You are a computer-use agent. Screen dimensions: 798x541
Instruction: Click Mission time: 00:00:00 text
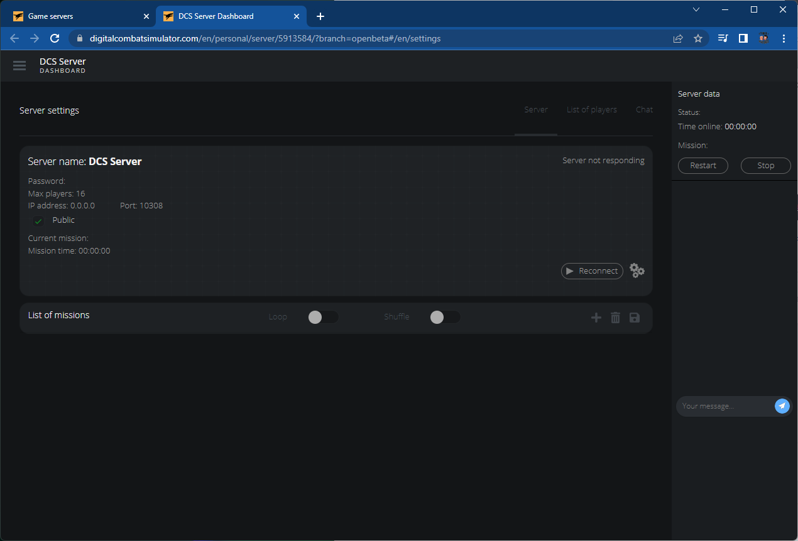point(69,250)
